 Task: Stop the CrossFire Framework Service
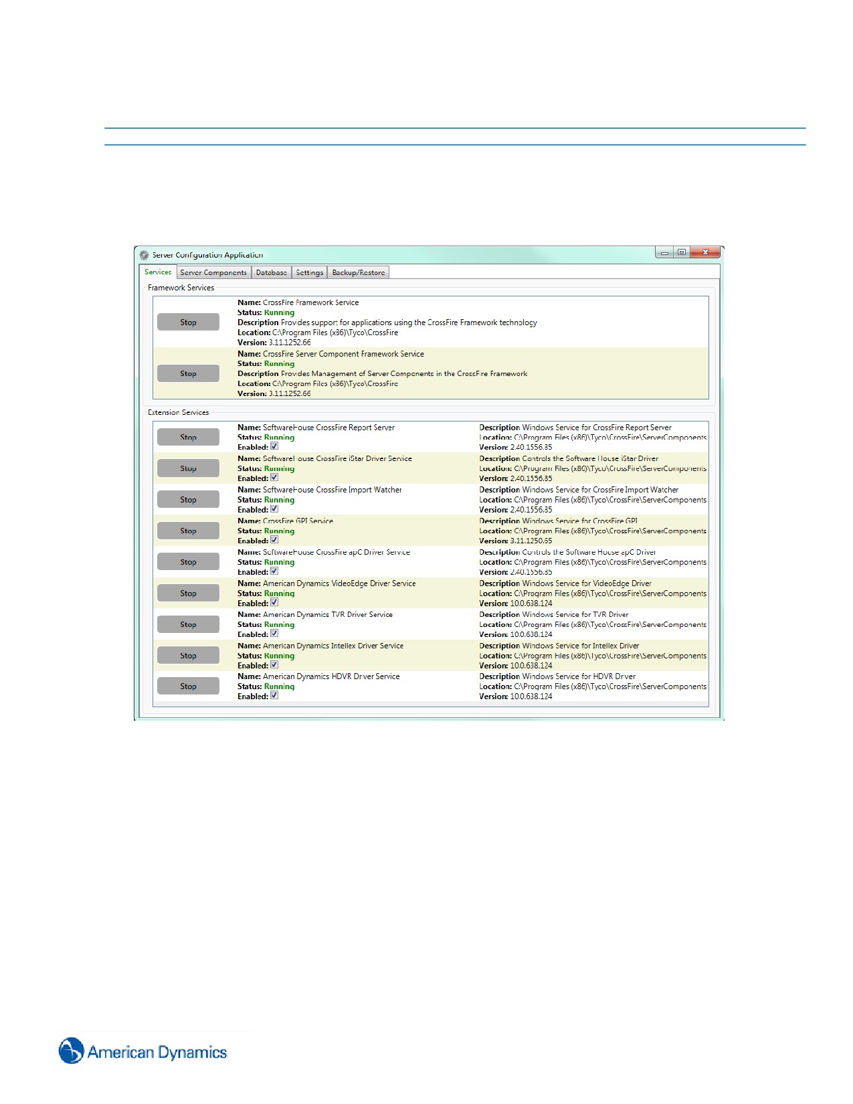[x=188, y=323]
